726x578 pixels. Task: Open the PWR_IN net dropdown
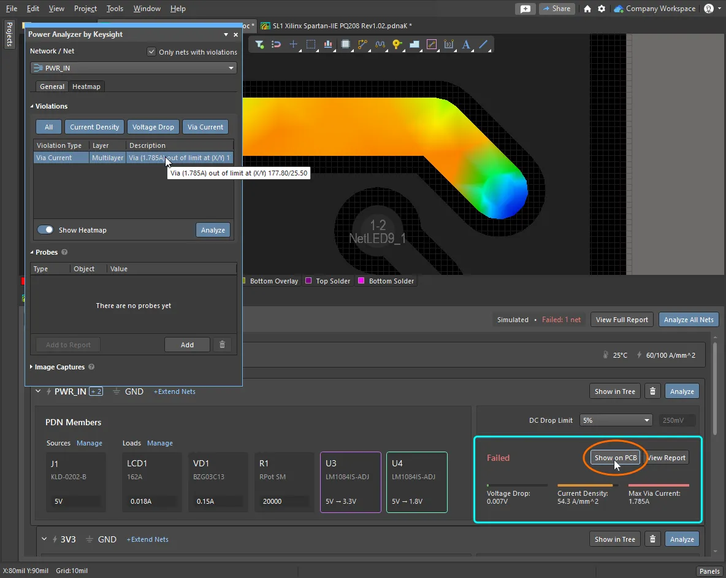click(x=134, y=68)
